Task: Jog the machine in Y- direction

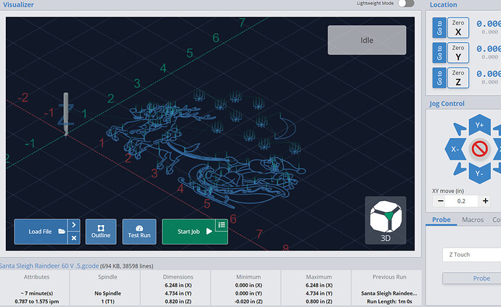Action: [x=479, y=173]
